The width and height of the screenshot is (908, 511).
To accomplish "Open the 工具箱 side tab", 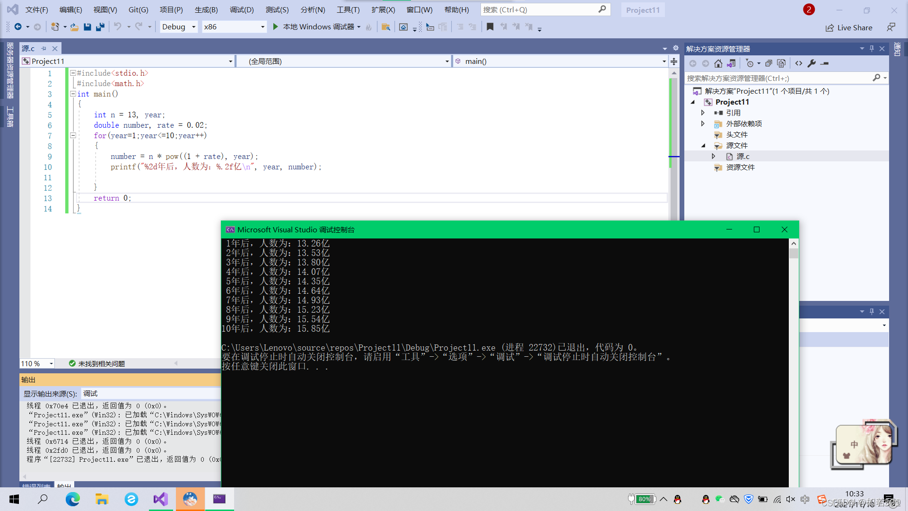I will pyautogui.click(x=9, y=116).
